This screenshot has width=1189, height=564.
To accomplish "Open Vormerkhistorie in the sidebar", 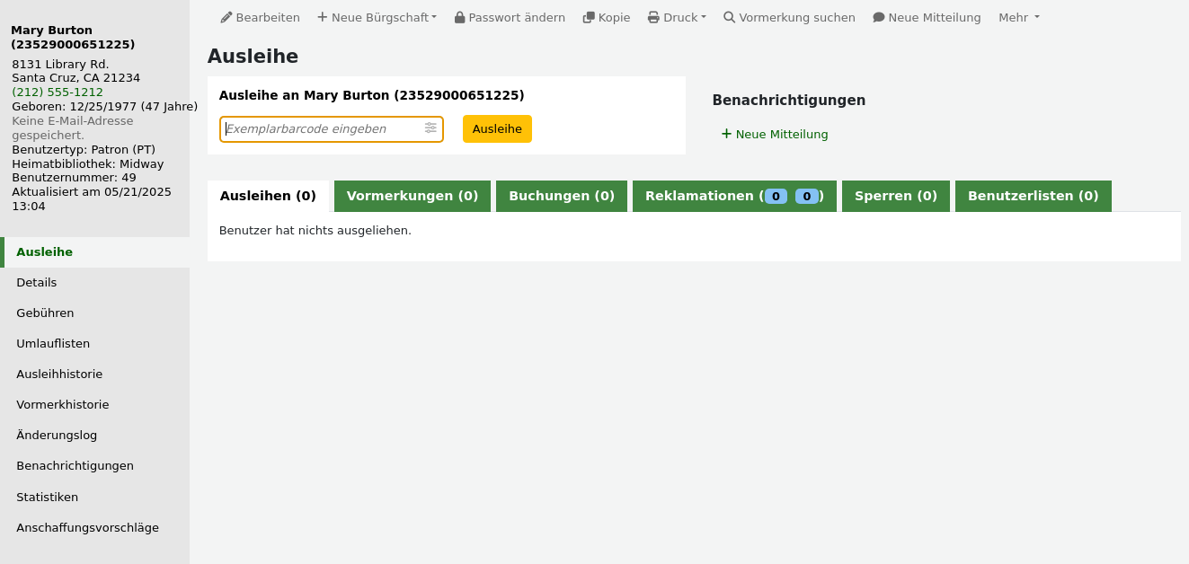I will 94,405.
